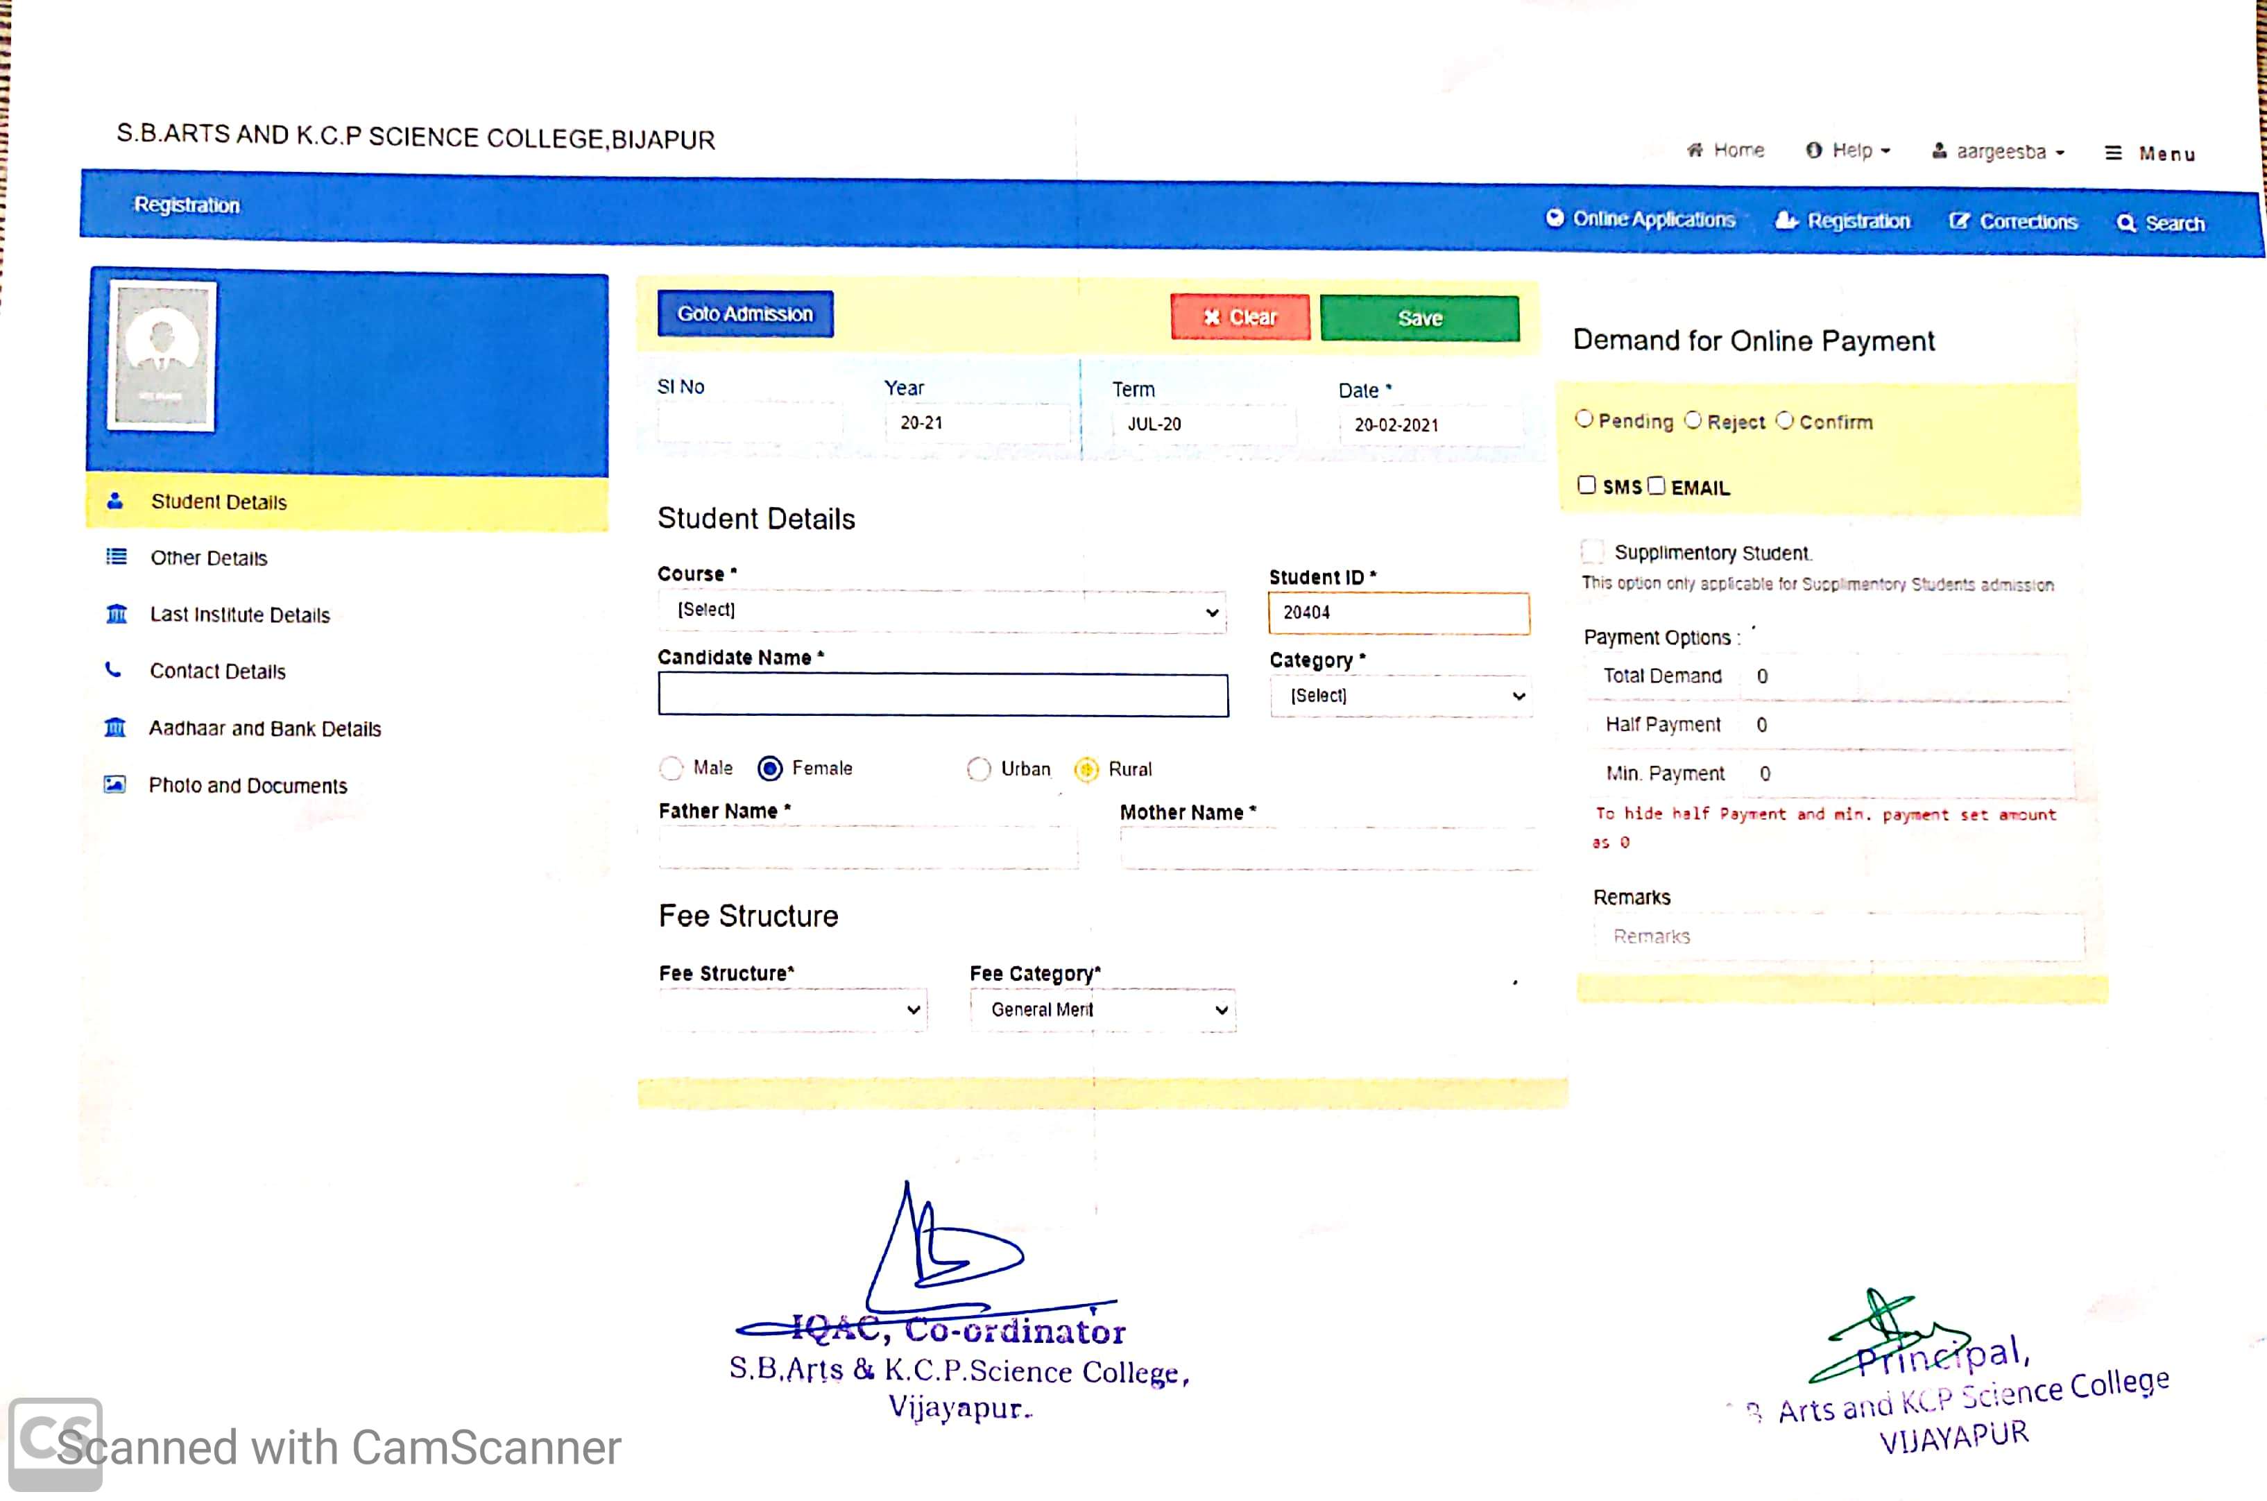Open the Category select dropdown

(1400, 696)
